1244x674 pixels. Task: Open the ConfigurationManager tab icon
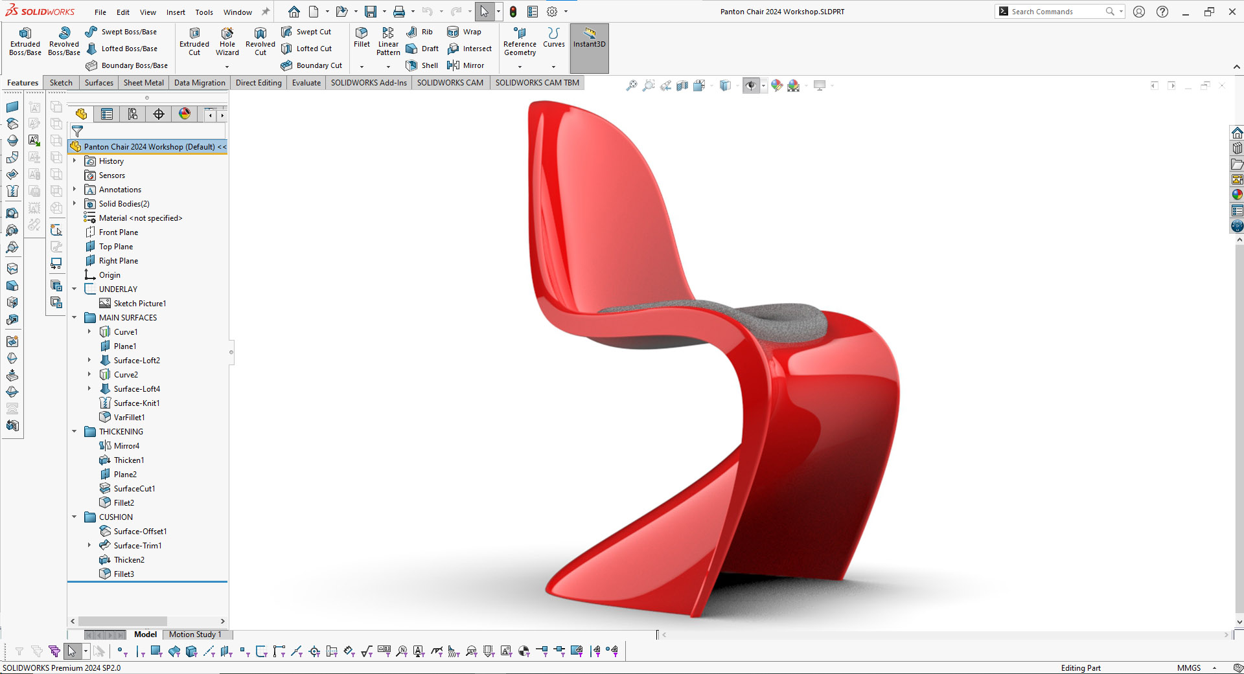[x=133, y=114]
